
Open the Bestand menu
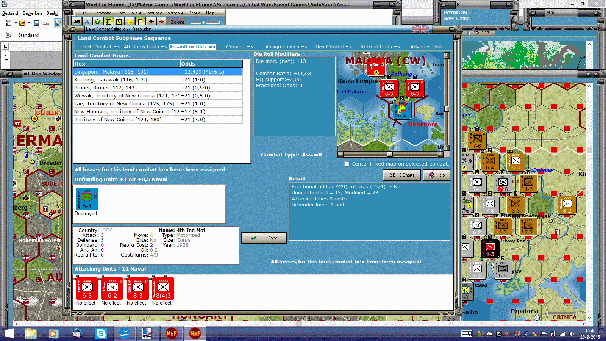pyautogui.click(x=10, y=13)
